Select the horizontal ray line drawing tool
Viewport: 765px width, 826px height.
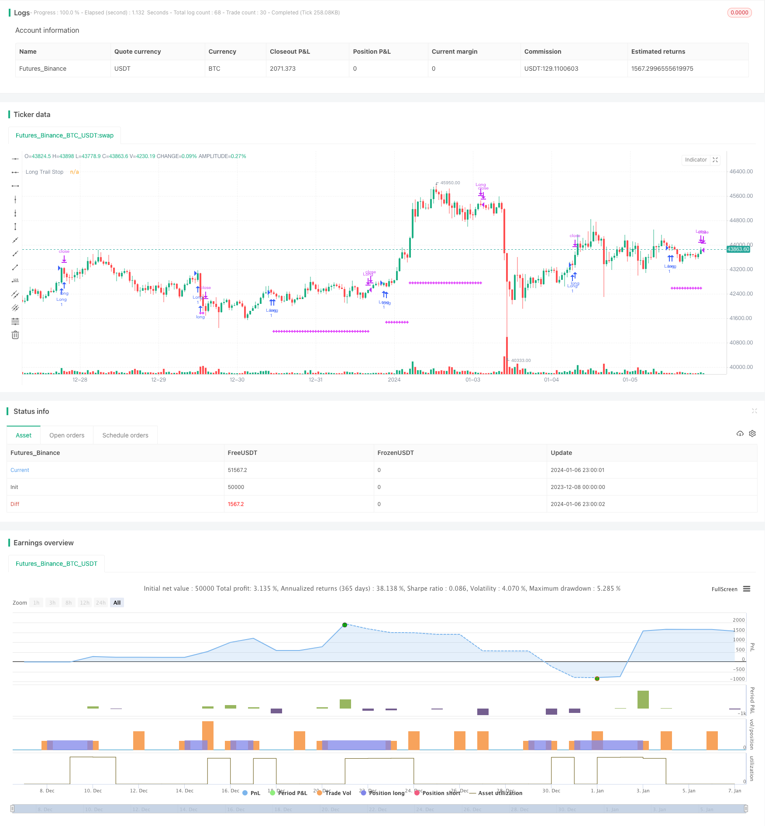coord(15,172)
